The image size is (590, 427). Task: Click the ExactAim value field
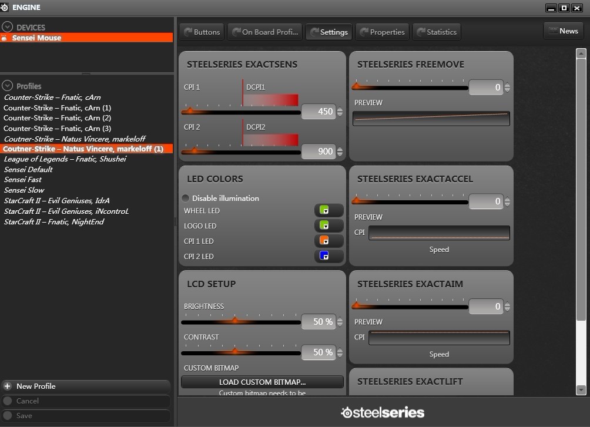[x=486, y=307]
